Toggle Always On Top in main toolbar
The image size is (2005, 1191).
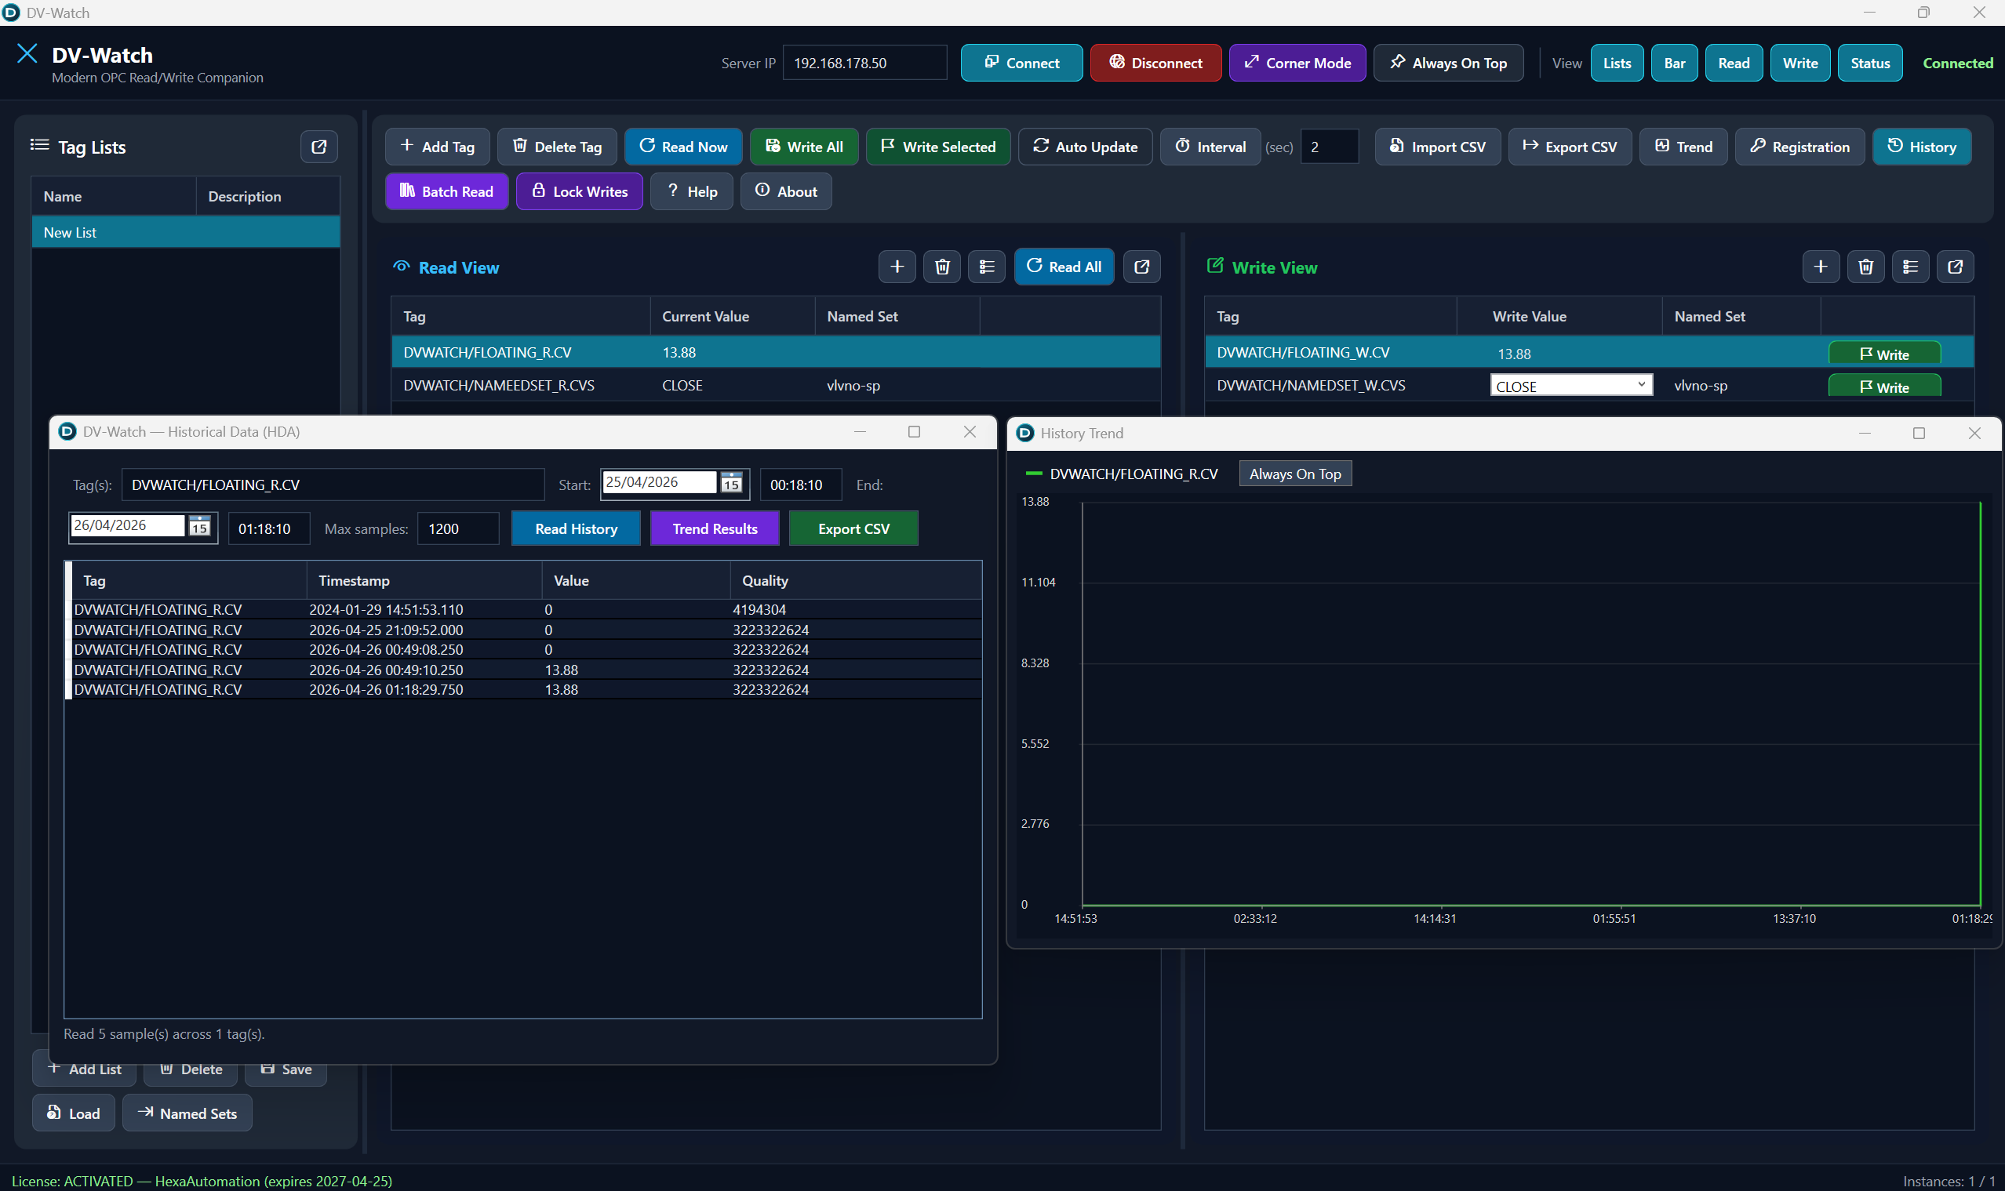[1448, 63]
